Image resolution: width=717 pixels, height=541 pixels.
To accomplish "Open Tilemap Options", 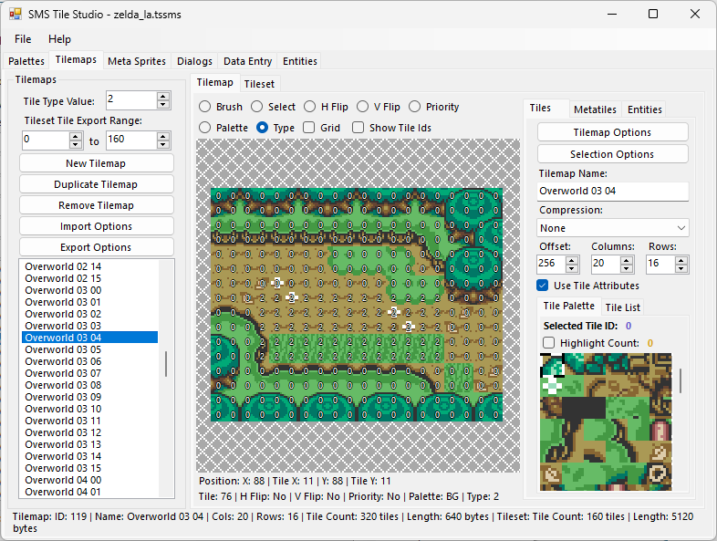I will tap(613, 132).
